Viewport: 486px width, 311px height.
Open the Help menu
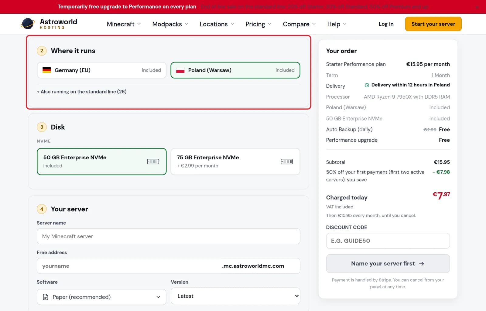pyautogui.click(x=337, y=24)
